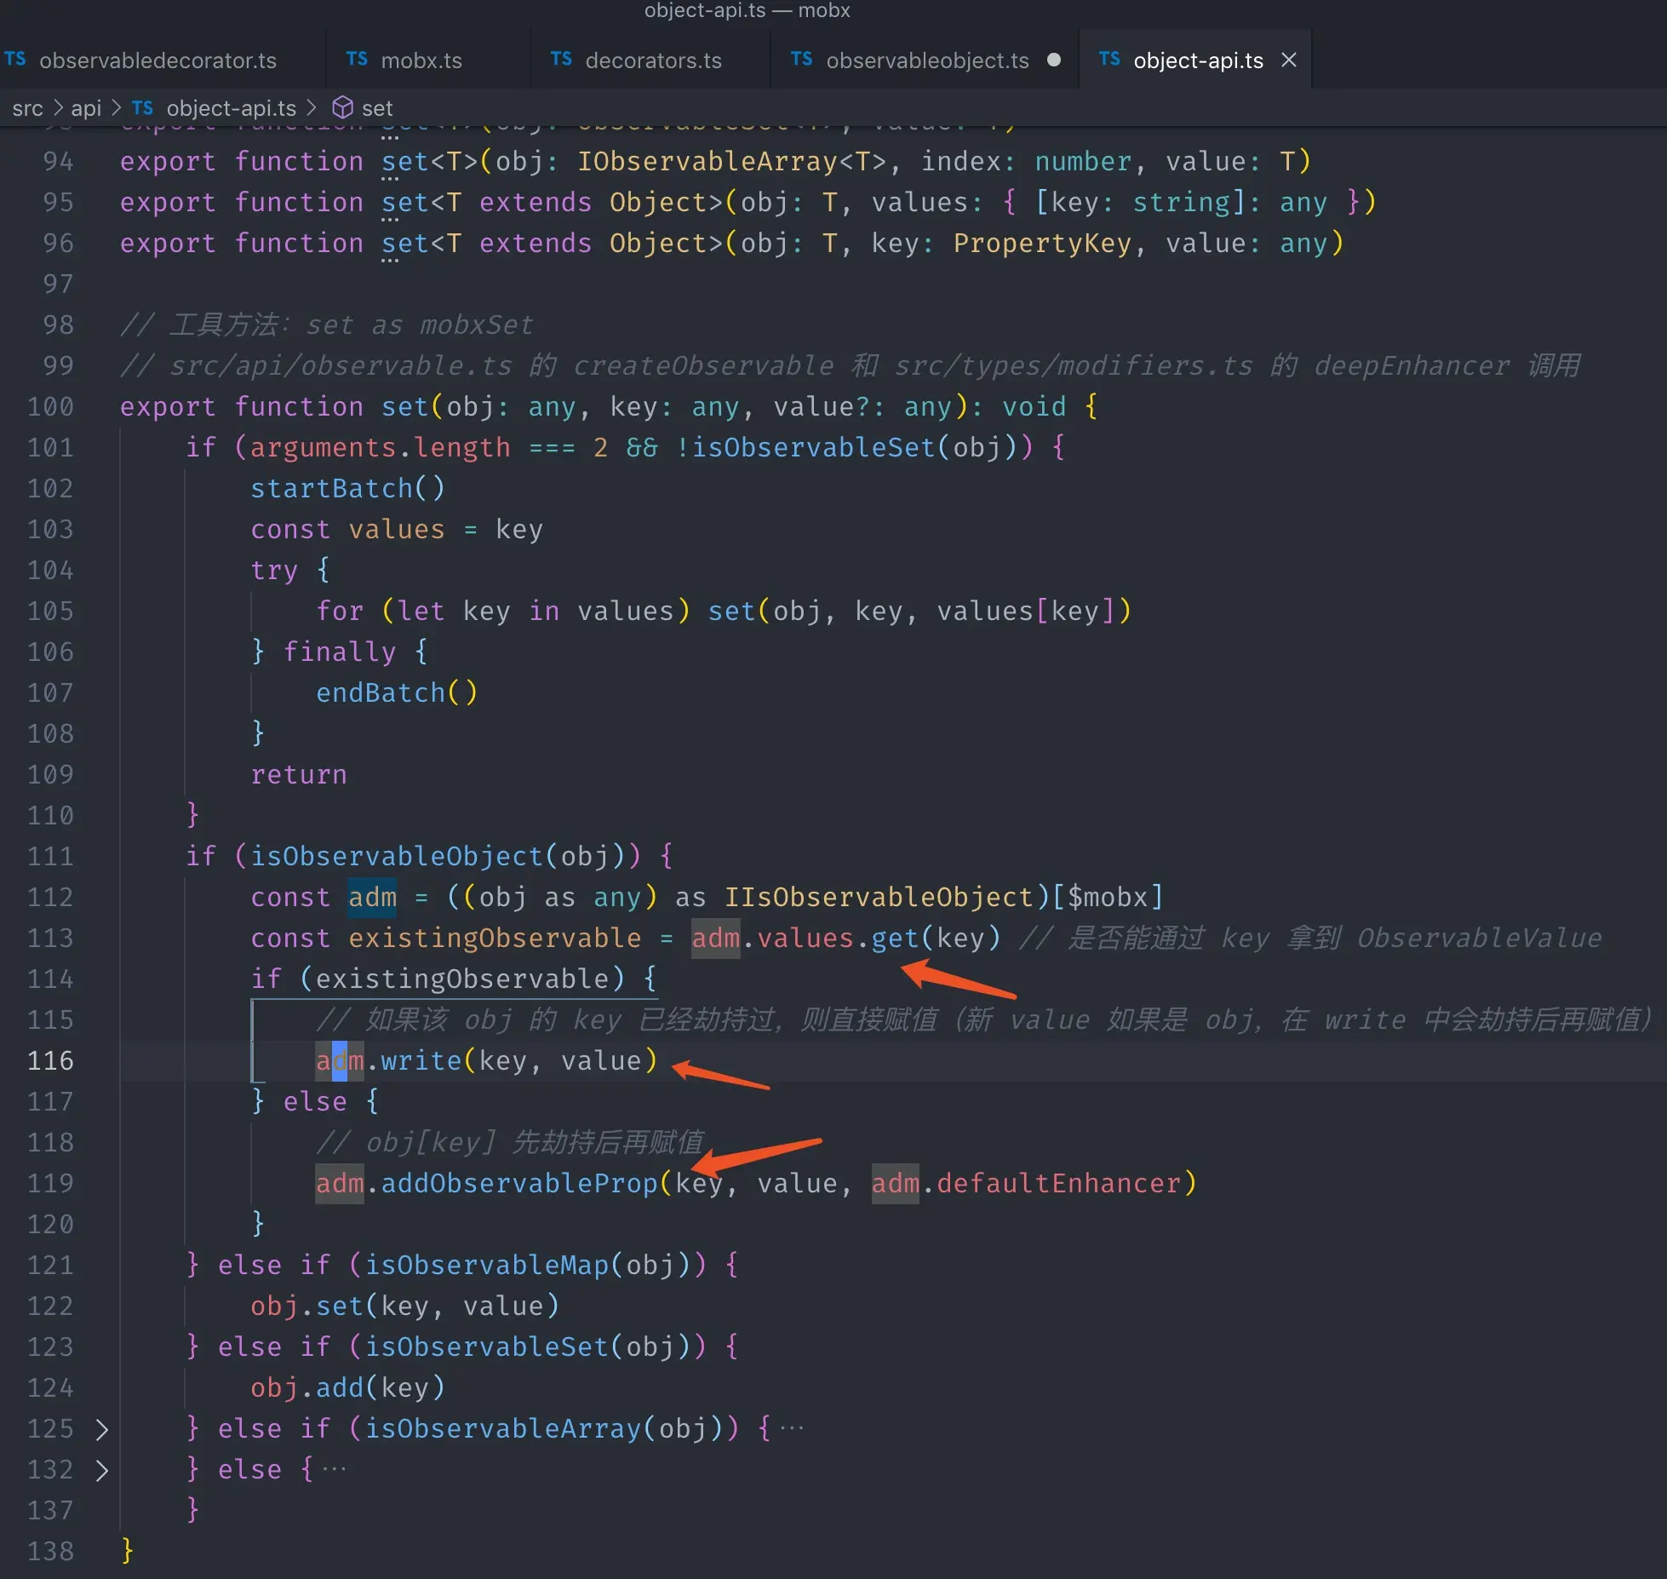The image size is (1667, 1579).
Task: Click the TS icon in the breadcrumb bar
Action: 142,107
